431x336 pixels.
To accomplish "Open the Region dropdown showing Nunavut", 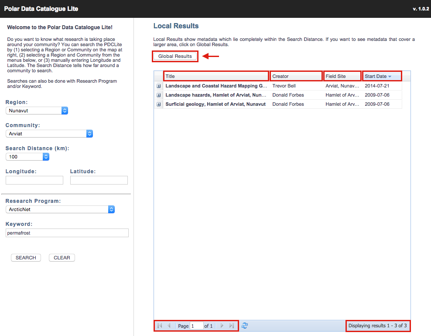I will 37,111.
